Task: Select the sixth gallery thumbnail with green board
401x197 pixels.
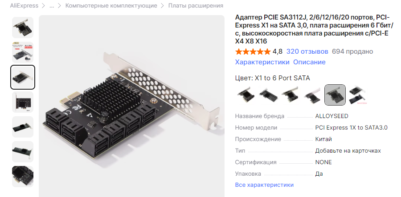Action: 23,152
